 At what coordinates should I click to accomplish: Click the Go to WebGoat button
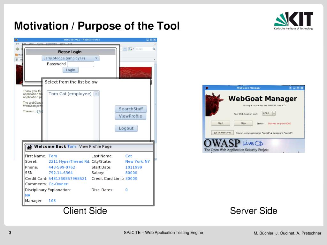[222, 133]
